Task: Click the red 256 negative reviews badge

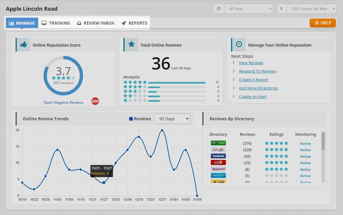Action: (95, 101)
